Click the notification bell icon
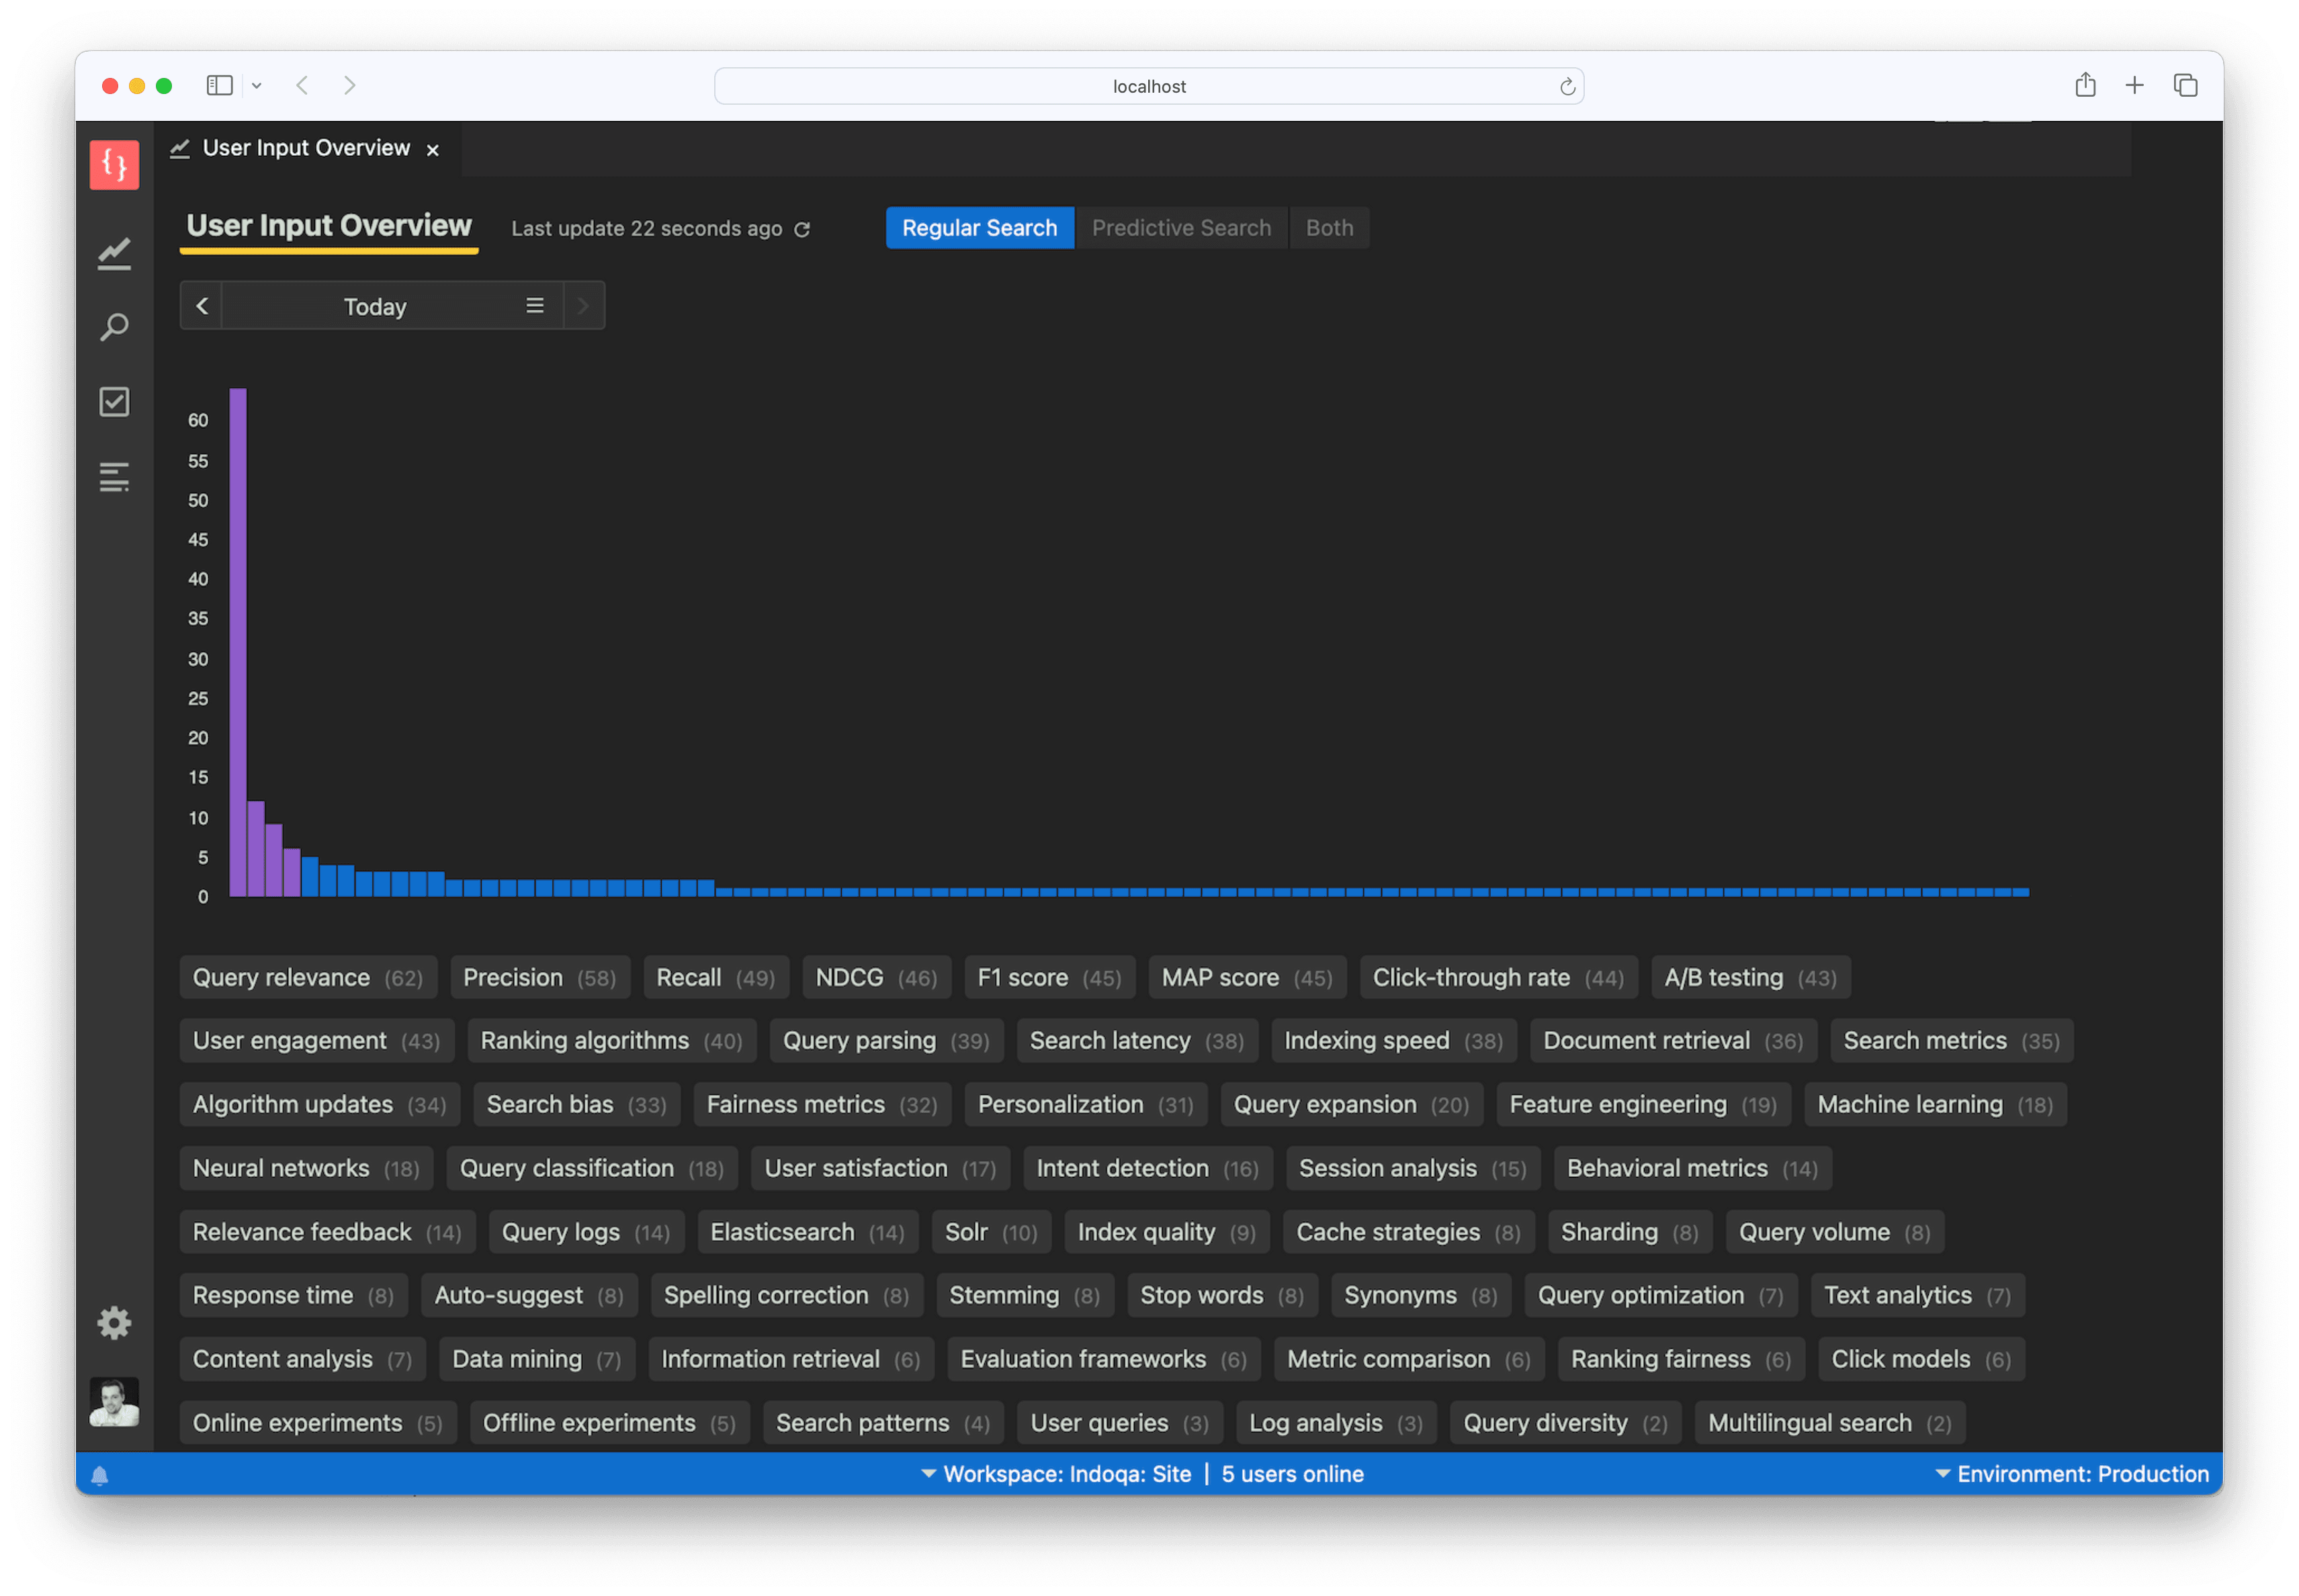2299x1596 pixels. pos(100,1475)
